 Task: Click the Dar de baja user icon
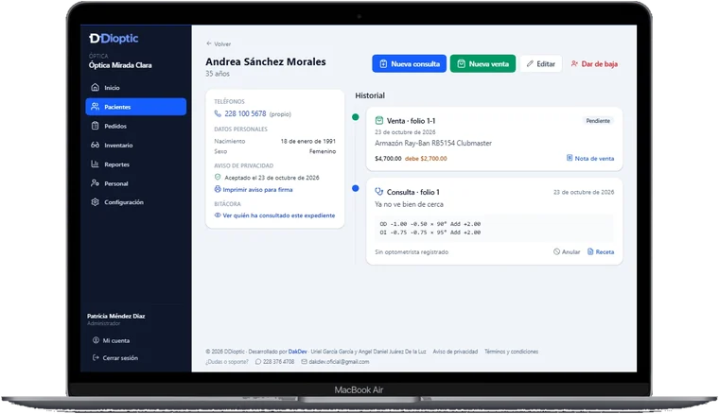pyautogui.click(x=574, y=63)
